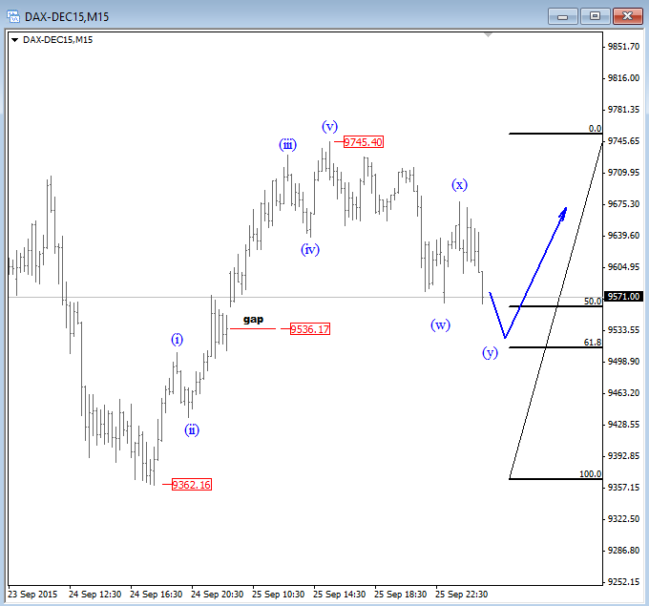This screenshot has height=606, width=649.
Task: Click the 9536.17 gap price label
Action: (x=309, y=329)
